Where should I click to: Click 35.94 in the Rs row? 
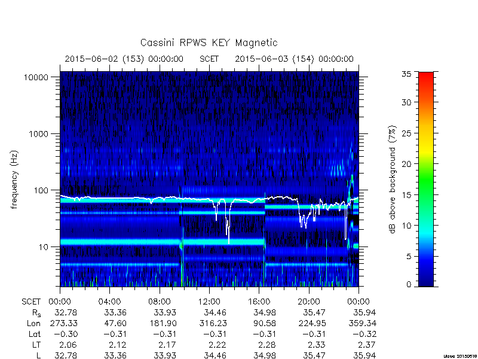point(364,312)
